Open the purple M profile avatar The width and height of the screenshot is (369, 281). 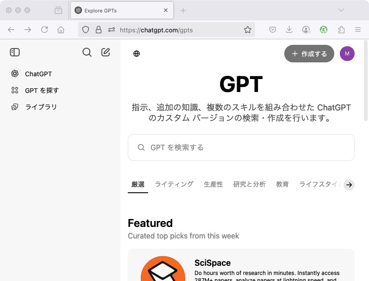click(347, 54)
